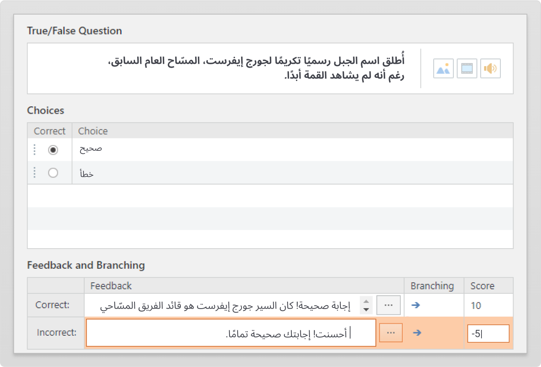This screenshot has width=541, height=367.
Task: Add audio to the question
Action: (x=490, y=68)
